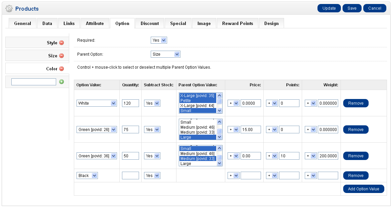Select the Option tab
The image size is (392, 208).
tap(122, 23)
